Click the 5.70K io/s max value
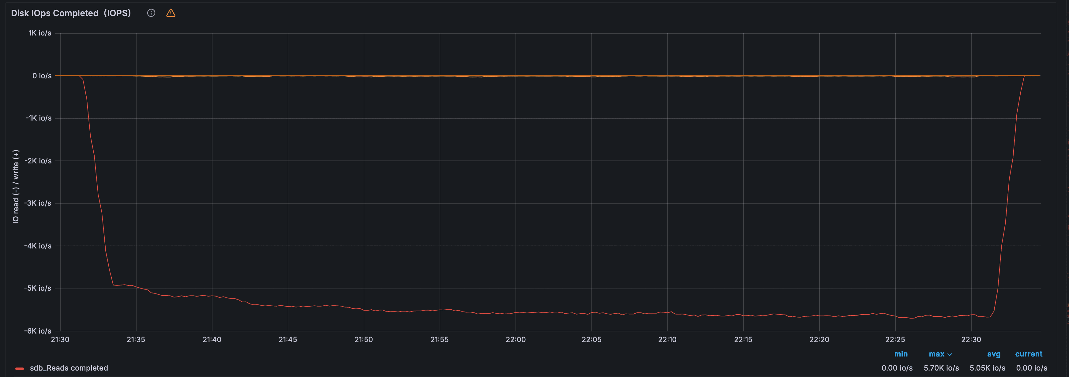 [941, 368]
